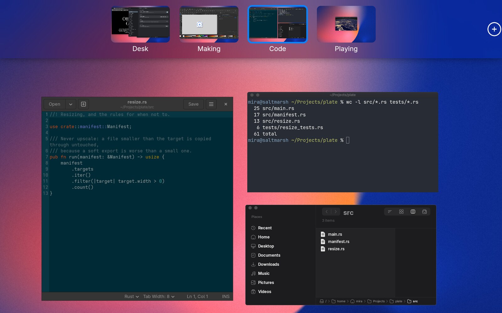Jump to plate in the path bar
Screen dimensions: 502x313
click(x=396, y=301)
